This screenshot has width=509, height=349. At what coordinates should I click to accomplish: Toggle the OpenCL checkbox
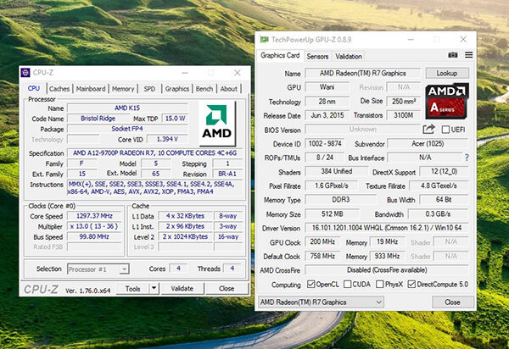tap(311, 284)
